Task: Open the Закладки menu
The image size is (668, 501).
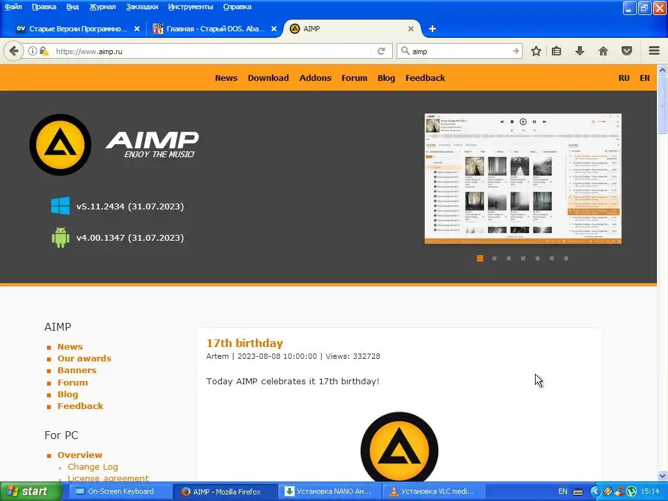Action: [142, 7]
